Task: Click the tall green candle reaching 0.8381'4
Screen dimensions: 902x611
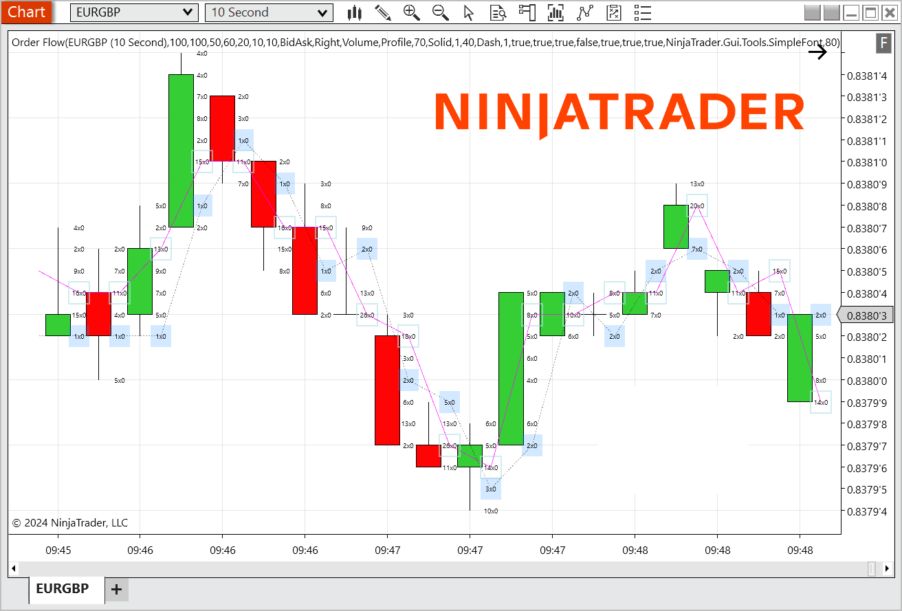Action: (181, 151)
